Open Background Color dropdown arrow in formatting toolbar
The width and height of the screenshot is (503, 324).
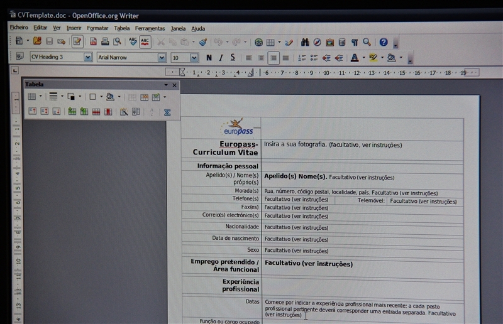(x=401, y=58)
